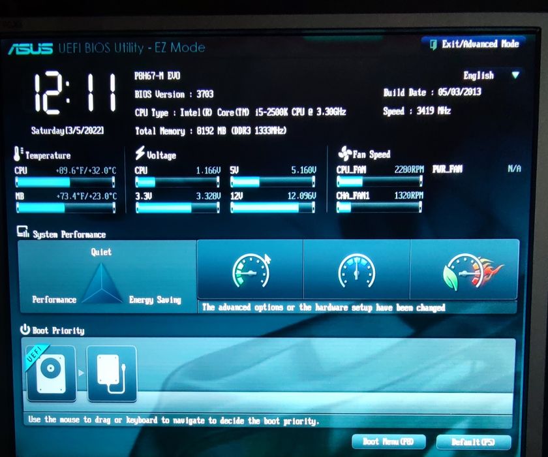Click the System Performance heading icon
The width and height of the screenshot is (548, 457).
23,232
